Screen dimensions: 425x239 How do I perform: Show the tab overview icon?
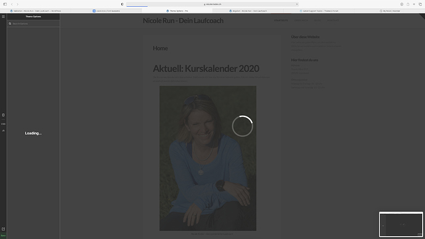[x=421, y=4]
